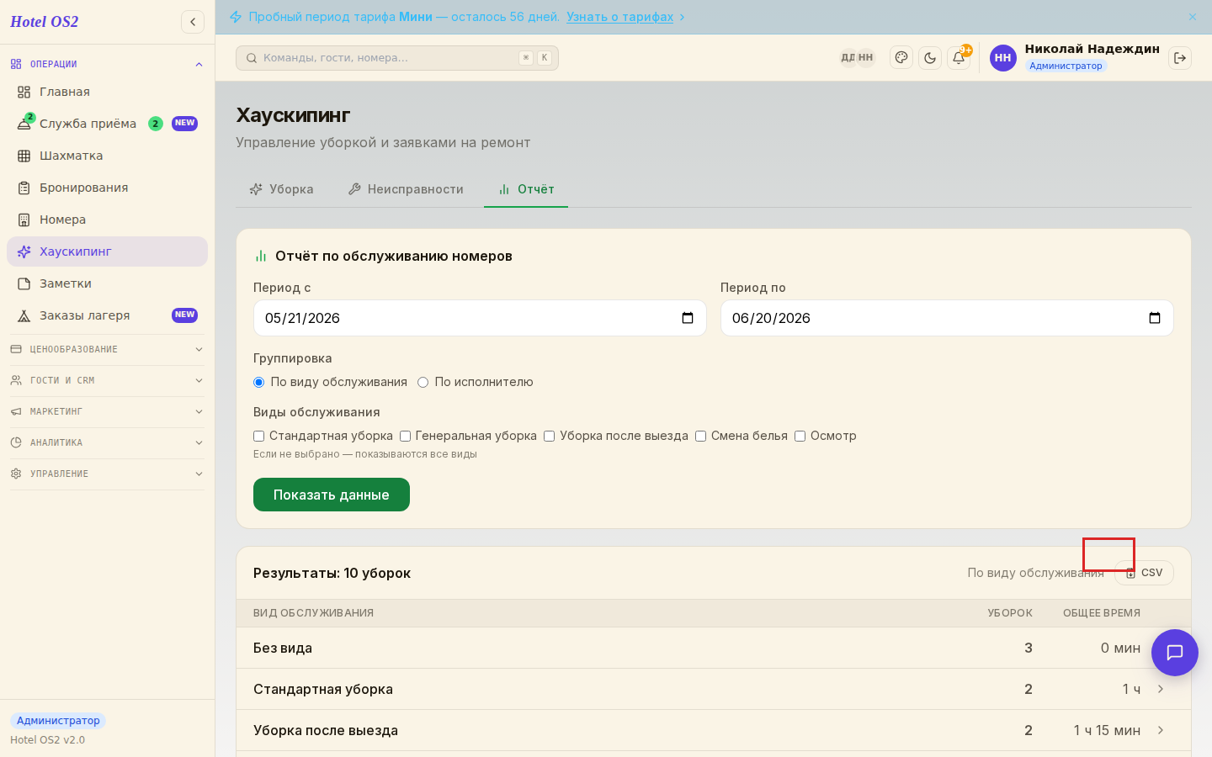Click the logout icon
Image resolution: width=1212 pixels, height=757 pixels.
1180,58
